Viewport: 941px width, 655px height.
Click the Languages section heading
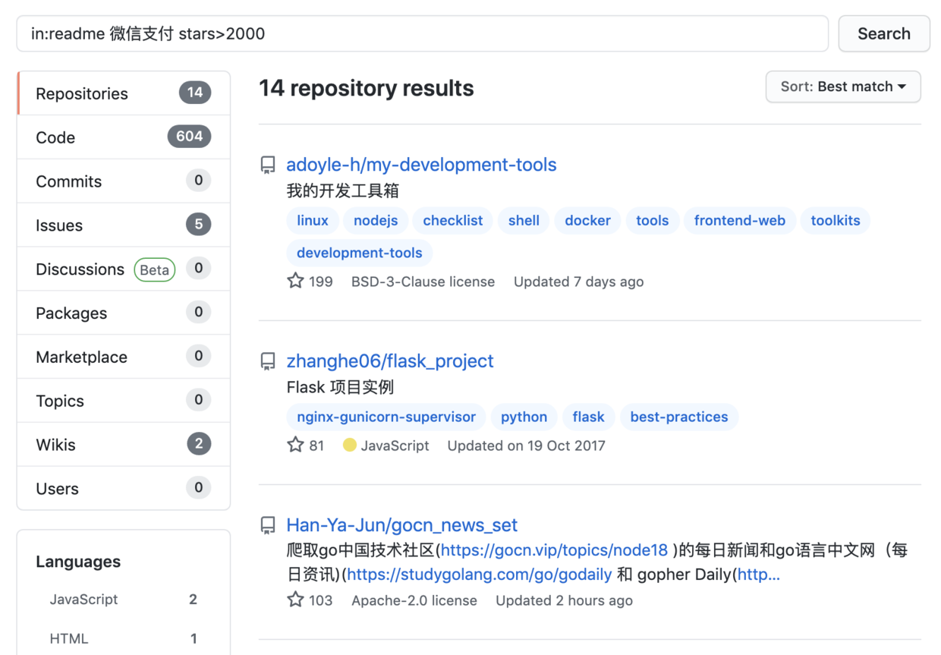point(78,562)
